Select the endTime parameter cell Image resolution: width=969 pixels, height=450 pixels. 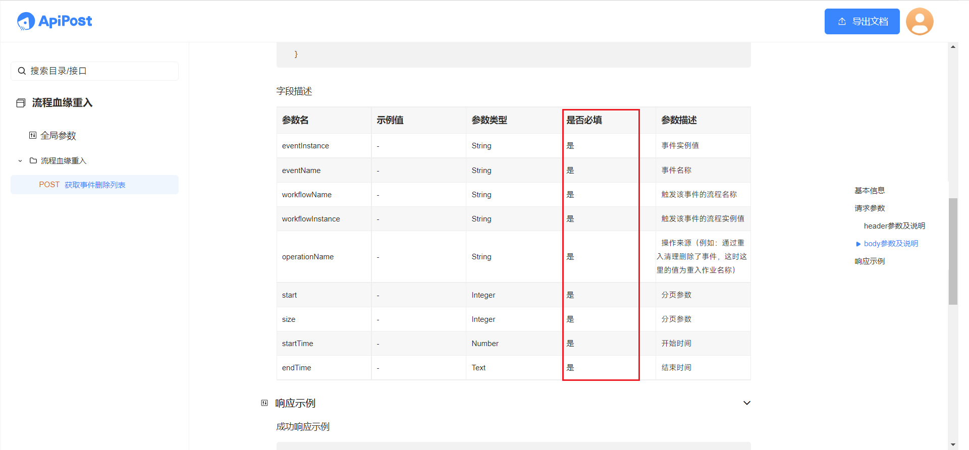coord(324,368)
